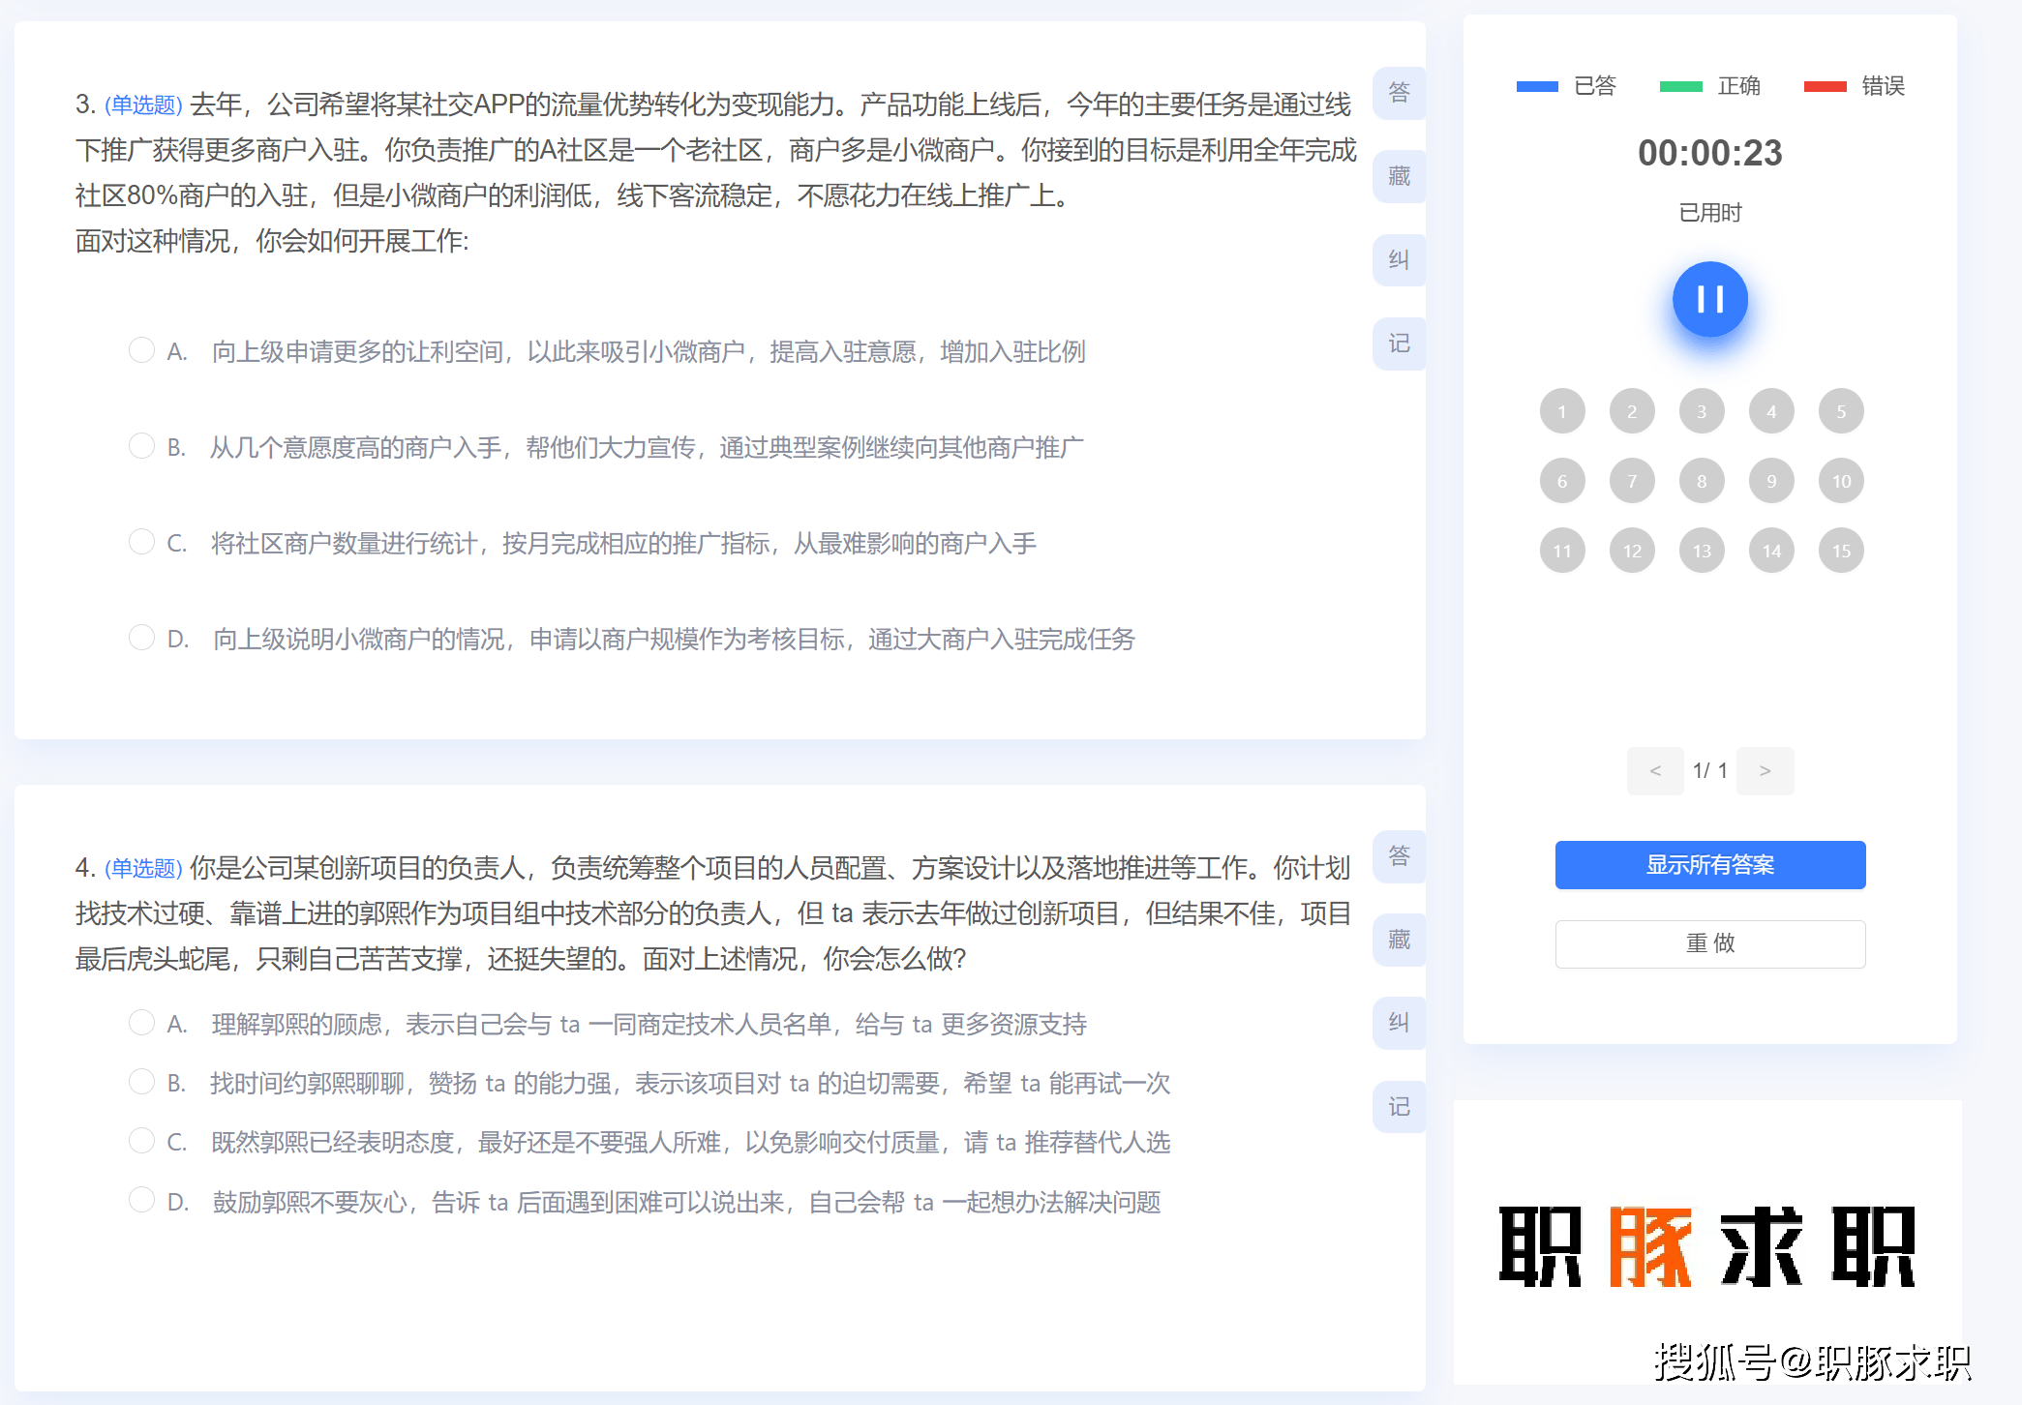The height and width of the screenshot is (1405, 2022).
Task: Click the 藏 favorite tab for question 4
Action: [x=1399, y=940]
